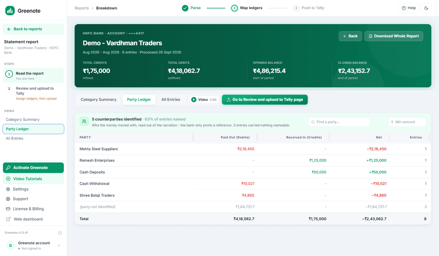
Task: Open Reports breadcrumb link
Action: click(82, 8)
